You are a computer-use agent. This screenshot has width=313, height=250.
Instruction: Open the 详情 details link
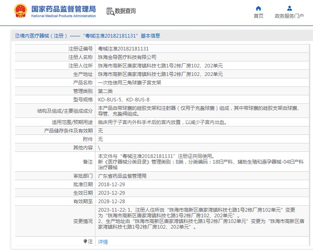click(x=103, y=242)
